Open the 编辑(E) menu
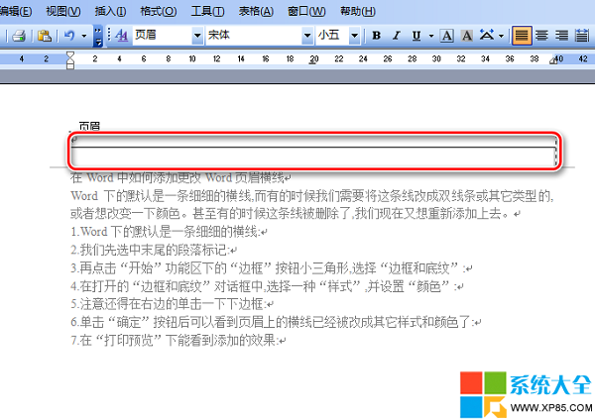This screenshot has height=420, width=595. tap(15, 11)
